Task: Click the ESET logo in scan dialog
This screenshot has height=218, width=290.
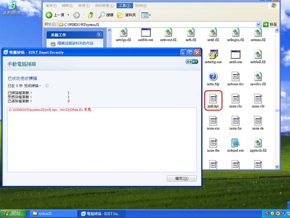Action: (192, 62)
